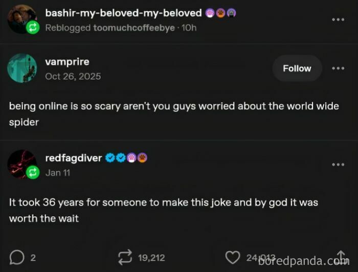
Task: Like the post with heart icon
Action: click(x=232, y=257)
